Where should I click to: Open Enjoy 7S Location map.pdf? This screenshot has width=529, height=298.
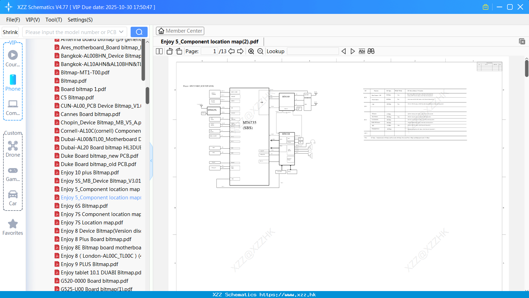pyautogui.click(x=89, y=222)
